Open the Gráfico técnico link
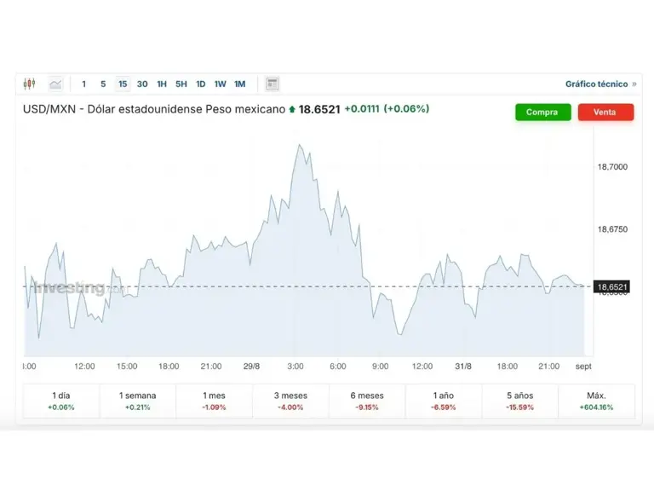 [596, 84]
